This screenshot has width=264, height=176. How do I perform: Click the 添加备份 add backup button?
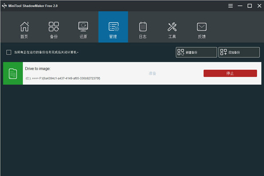point(239,52)
